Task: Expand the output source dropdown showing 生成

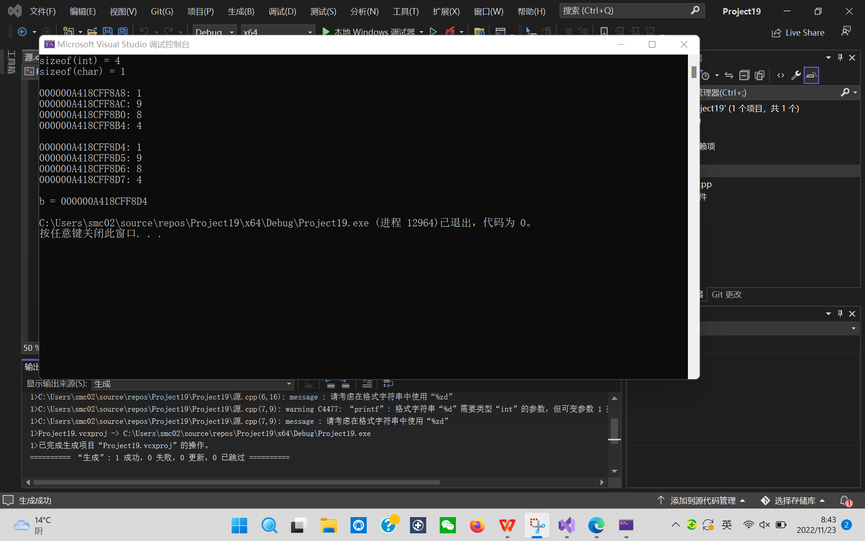Action: point(289,384)
